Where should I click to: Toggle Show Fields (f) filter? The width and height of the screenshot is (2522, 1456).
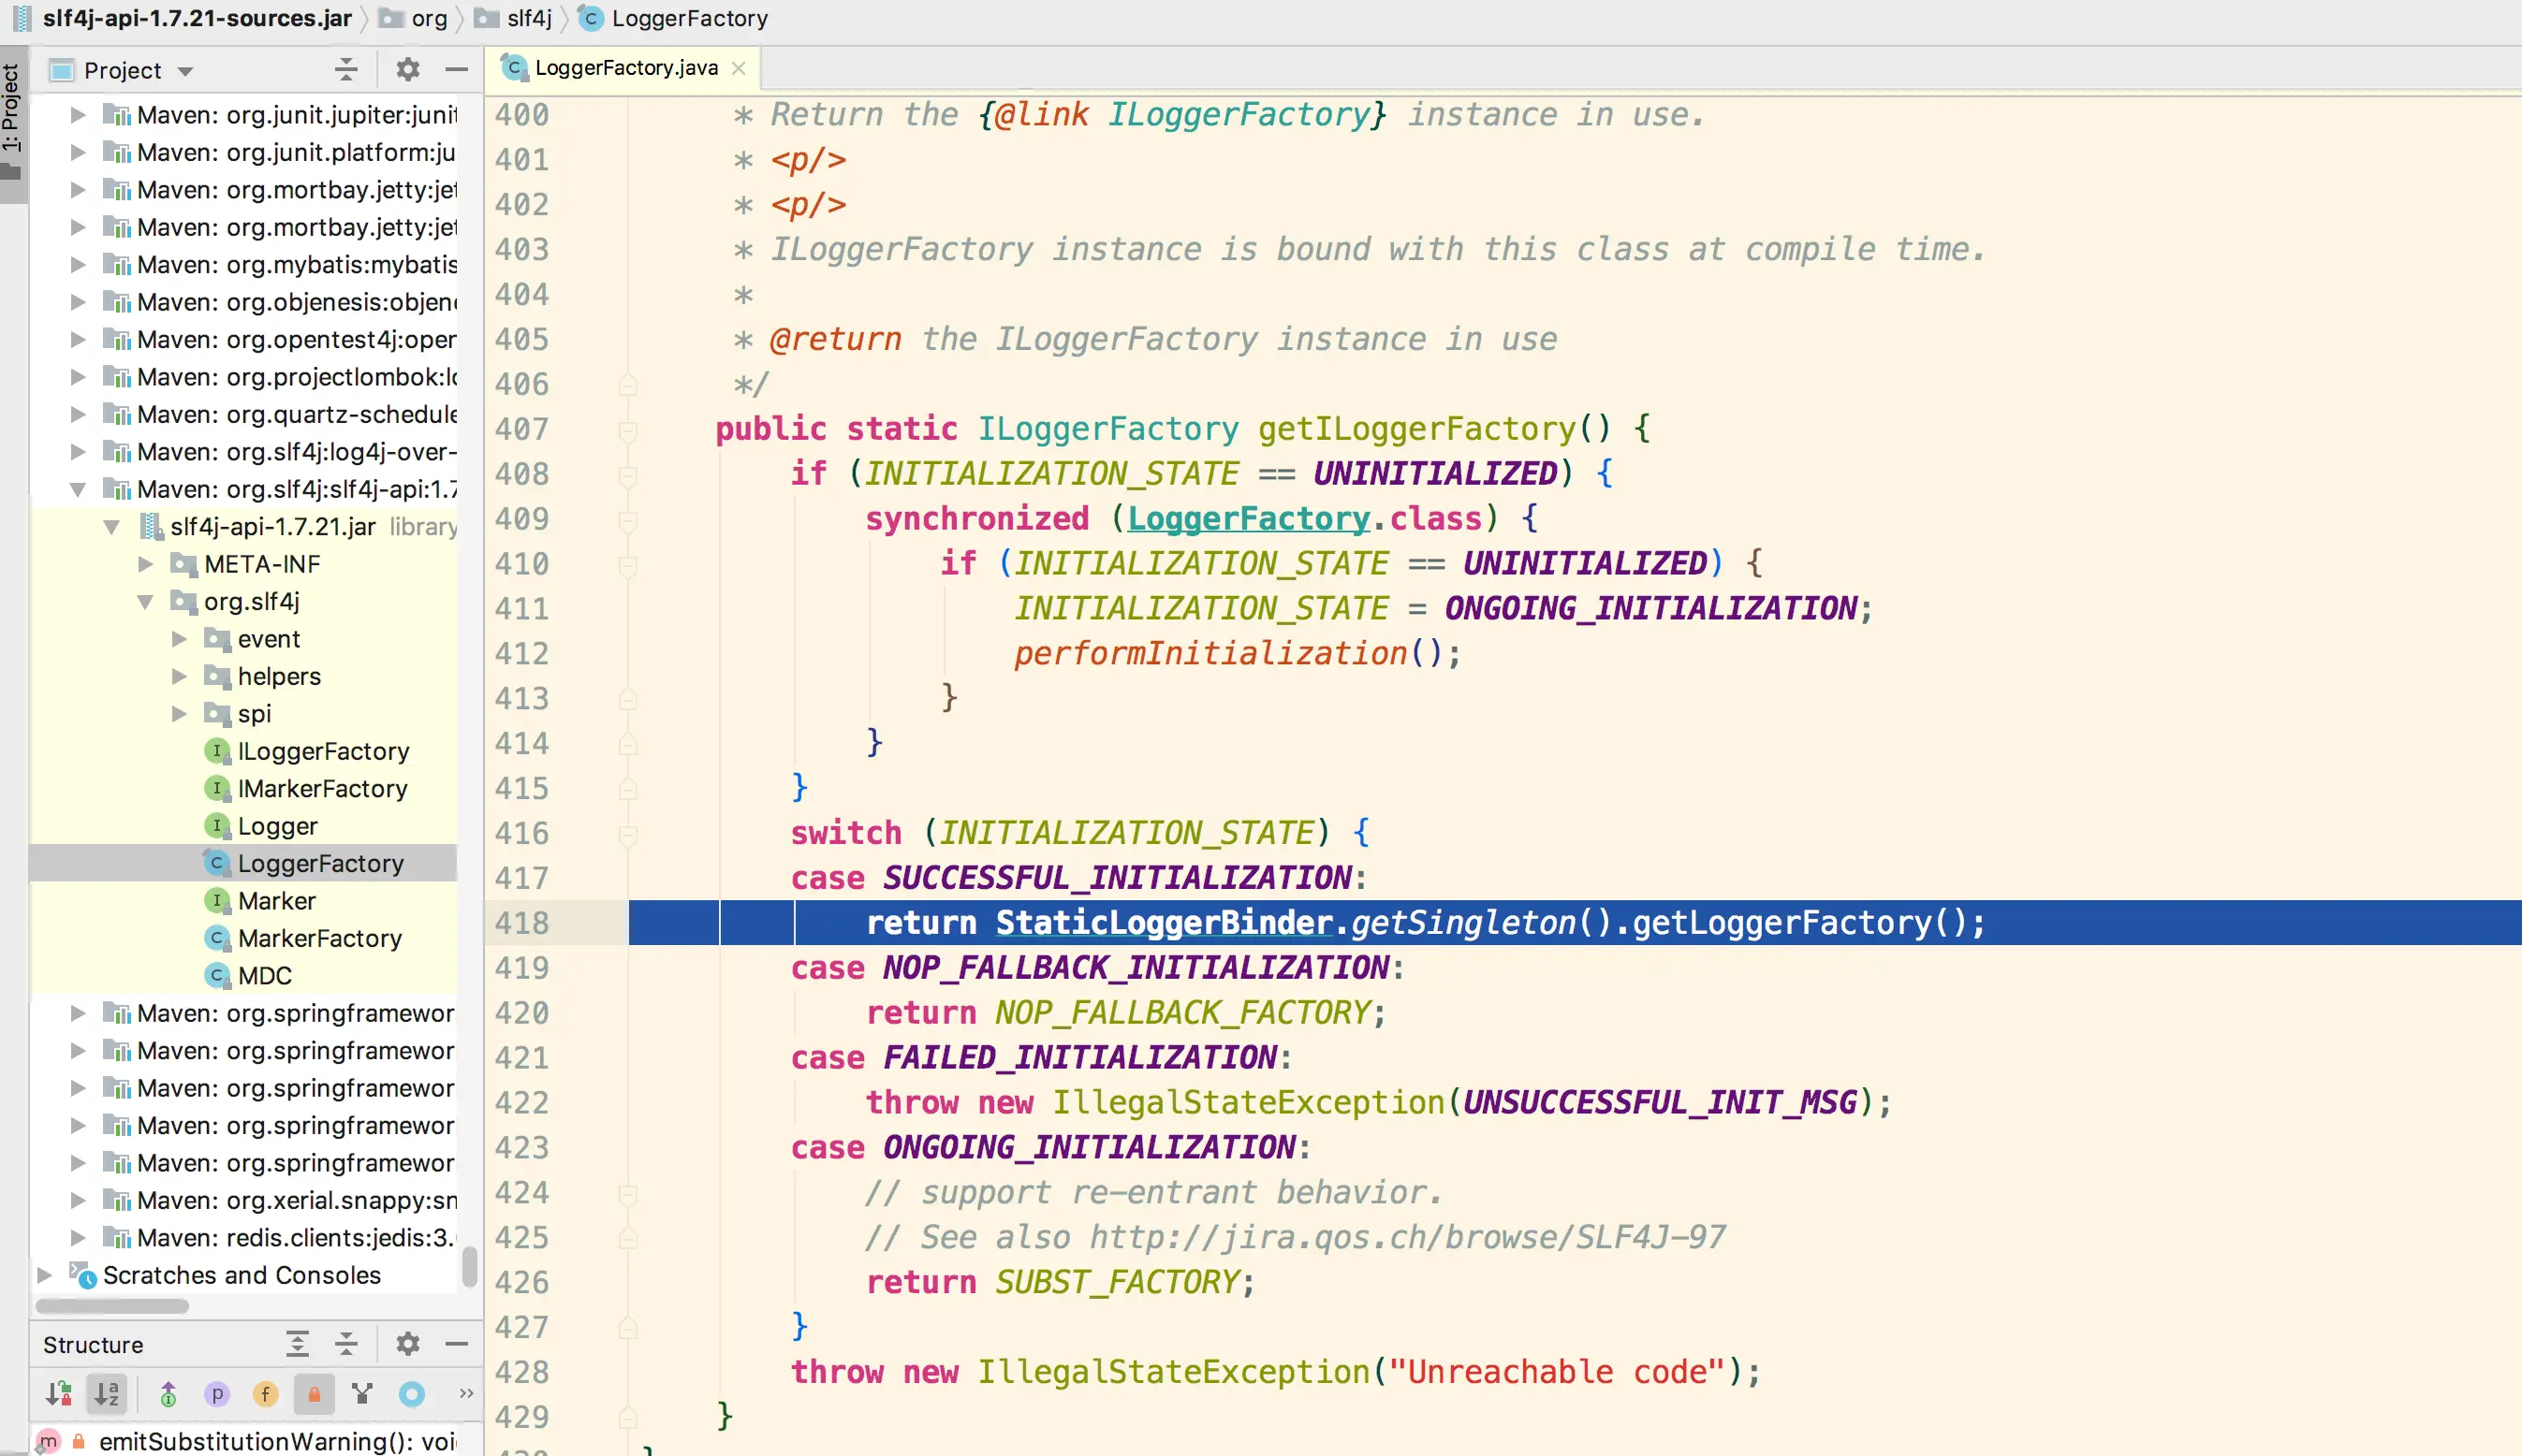coord(265,1393)
